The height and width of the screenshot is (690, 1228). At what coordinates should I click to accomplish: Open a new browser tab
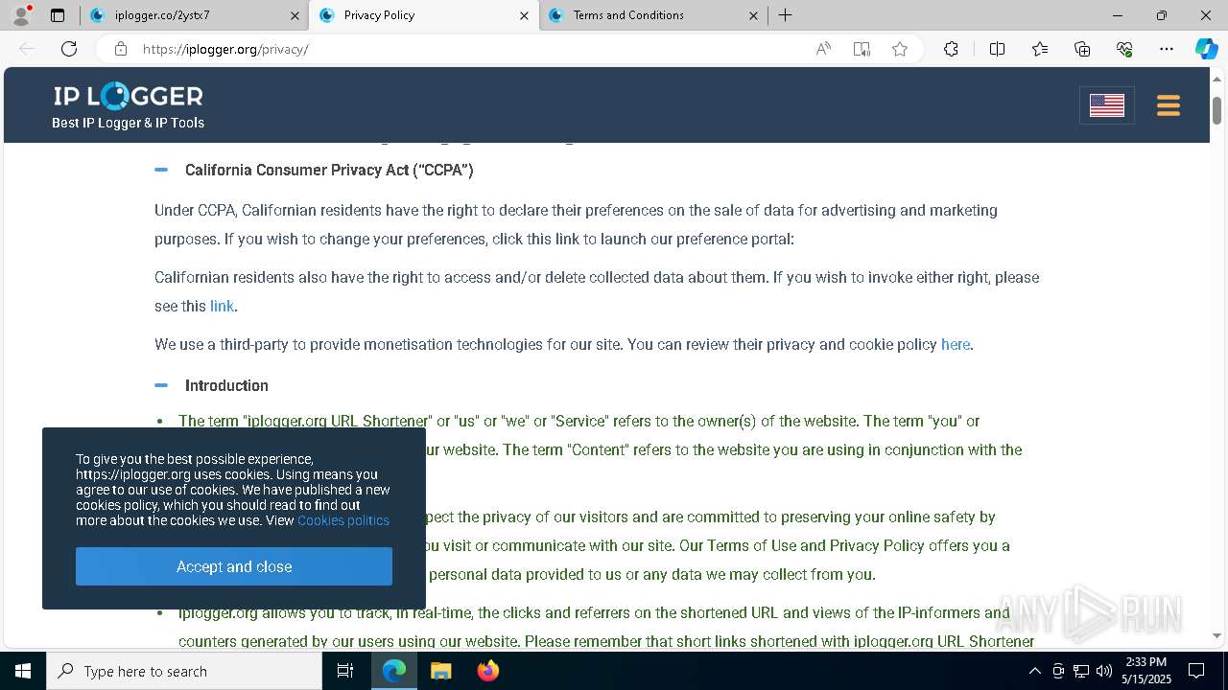[x=785, y=15]
